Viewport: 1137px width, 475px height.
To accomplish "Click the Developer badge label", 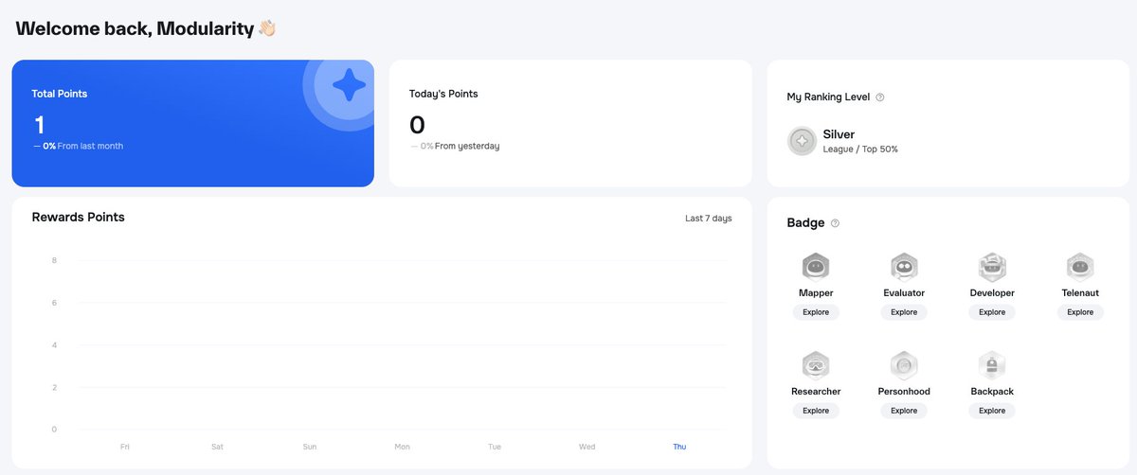I will 992,293.
